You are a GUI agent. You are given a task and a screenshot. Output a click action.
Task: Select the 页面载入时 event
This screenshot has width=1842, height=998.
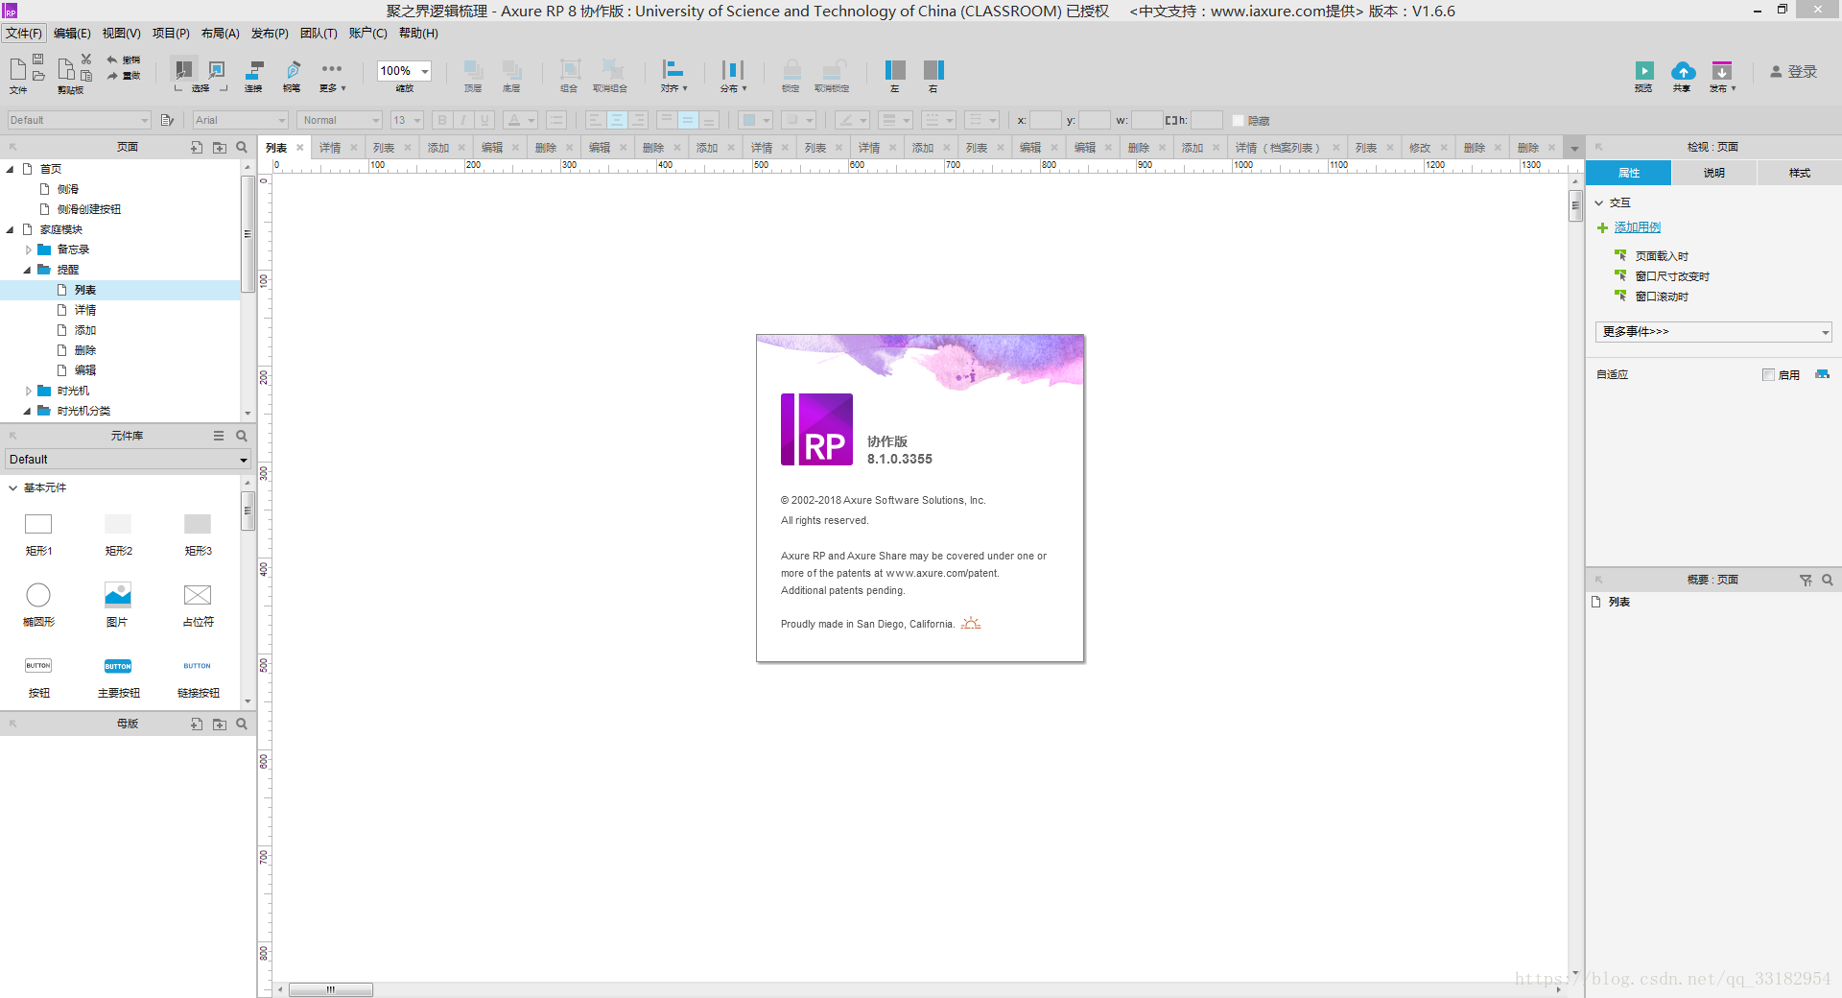[x=1662, y=256]
